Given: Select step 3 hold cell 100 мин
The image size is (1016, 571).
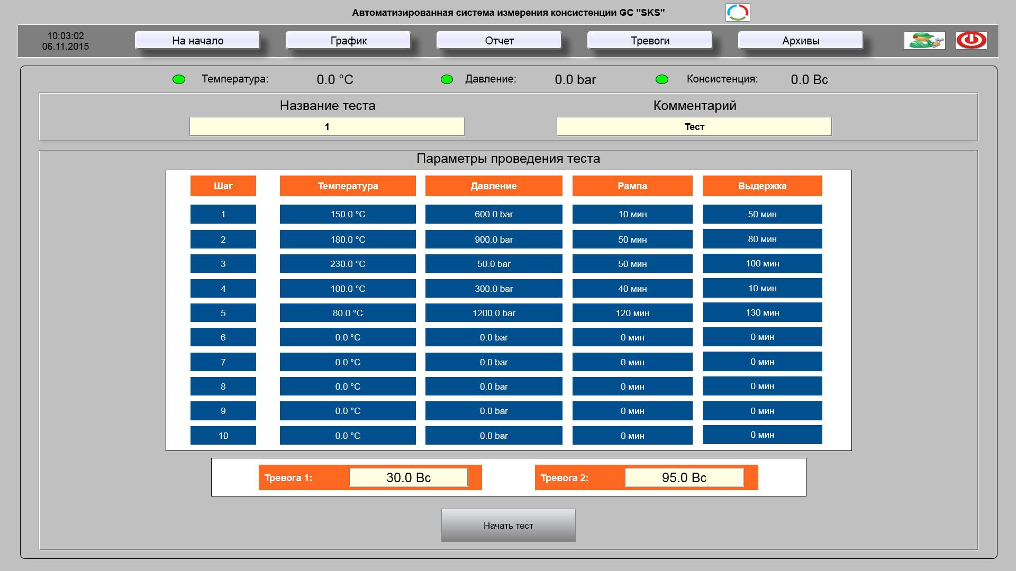Looking at the screenshot, I should click(x=762, y=263).
